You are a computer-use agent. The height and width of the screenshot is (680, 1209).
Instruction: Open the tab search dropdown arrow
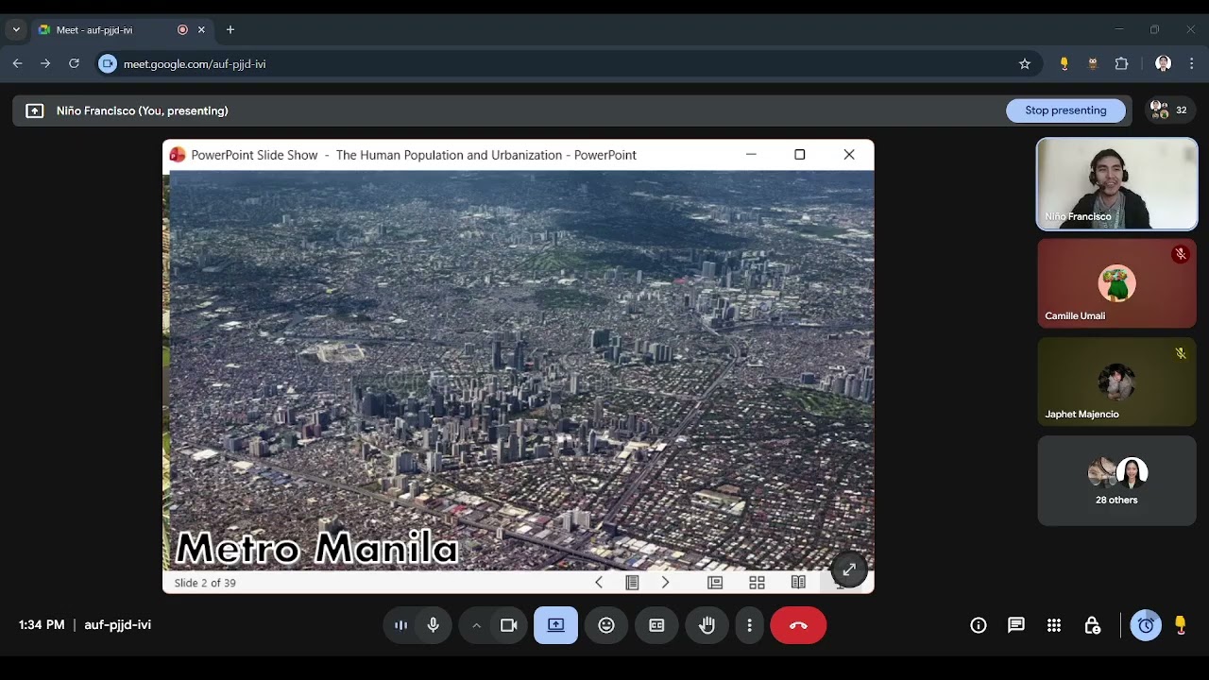[16, 29]
